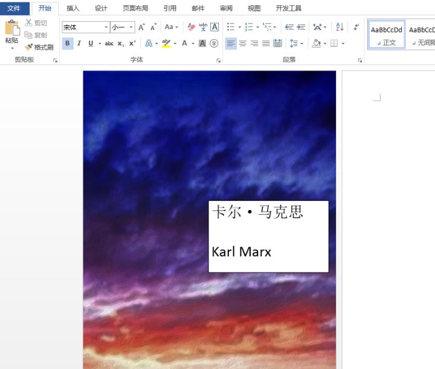This screenshot has height=369, width=435.
Task: Justify the paragraph text
Action: [266, 43]
